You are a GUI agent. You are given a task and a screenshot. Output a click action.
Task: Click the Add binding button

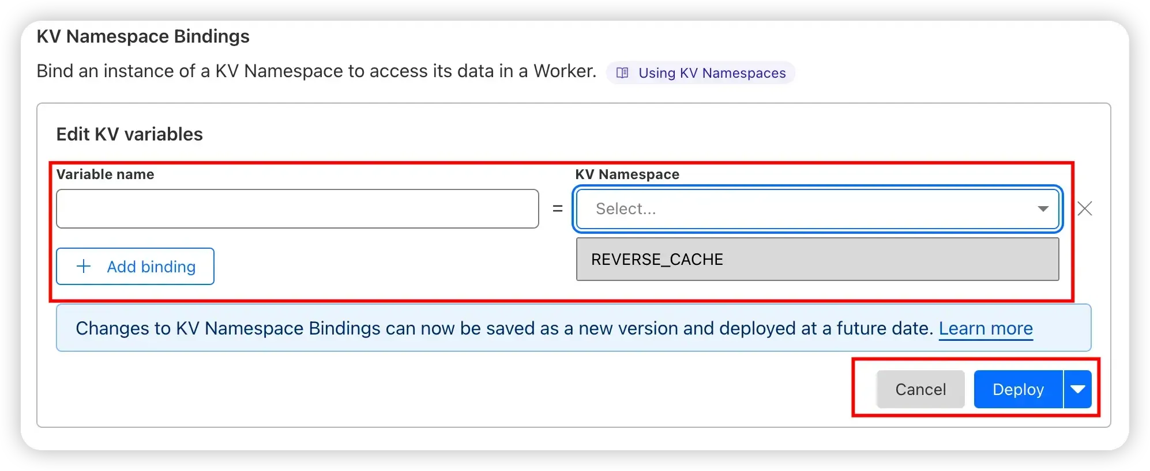pos(135,266)
